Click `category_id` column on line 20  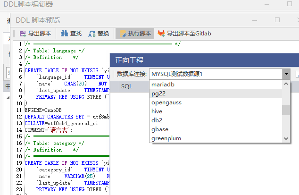(54, 170)
